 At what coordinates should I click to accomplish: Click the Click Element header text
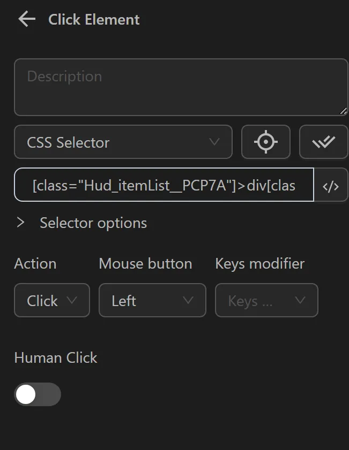93,19
